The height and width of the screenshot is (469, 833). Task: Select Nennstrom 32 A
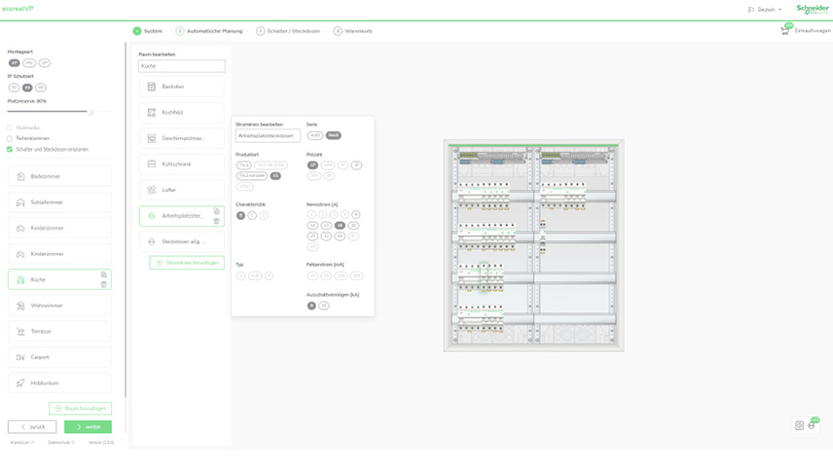[326, 235]
